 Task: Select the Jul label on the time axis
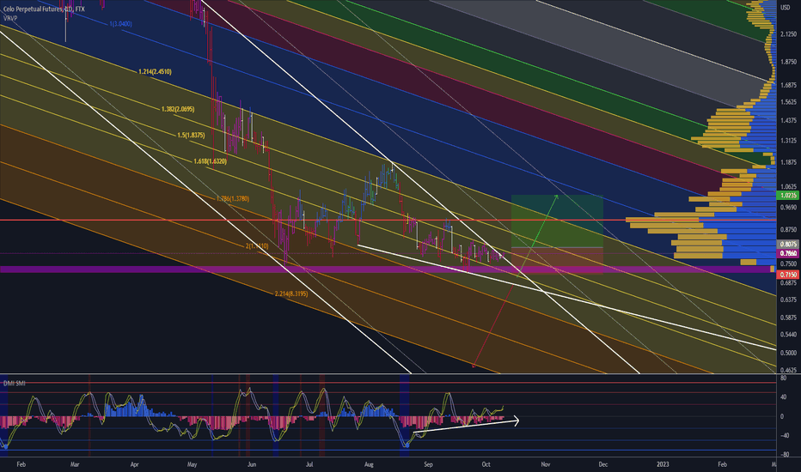[309, 464]
